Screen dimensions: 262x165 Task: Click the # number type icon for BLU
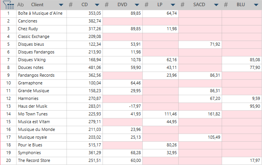pyautogui.click(x=226, y=5)
